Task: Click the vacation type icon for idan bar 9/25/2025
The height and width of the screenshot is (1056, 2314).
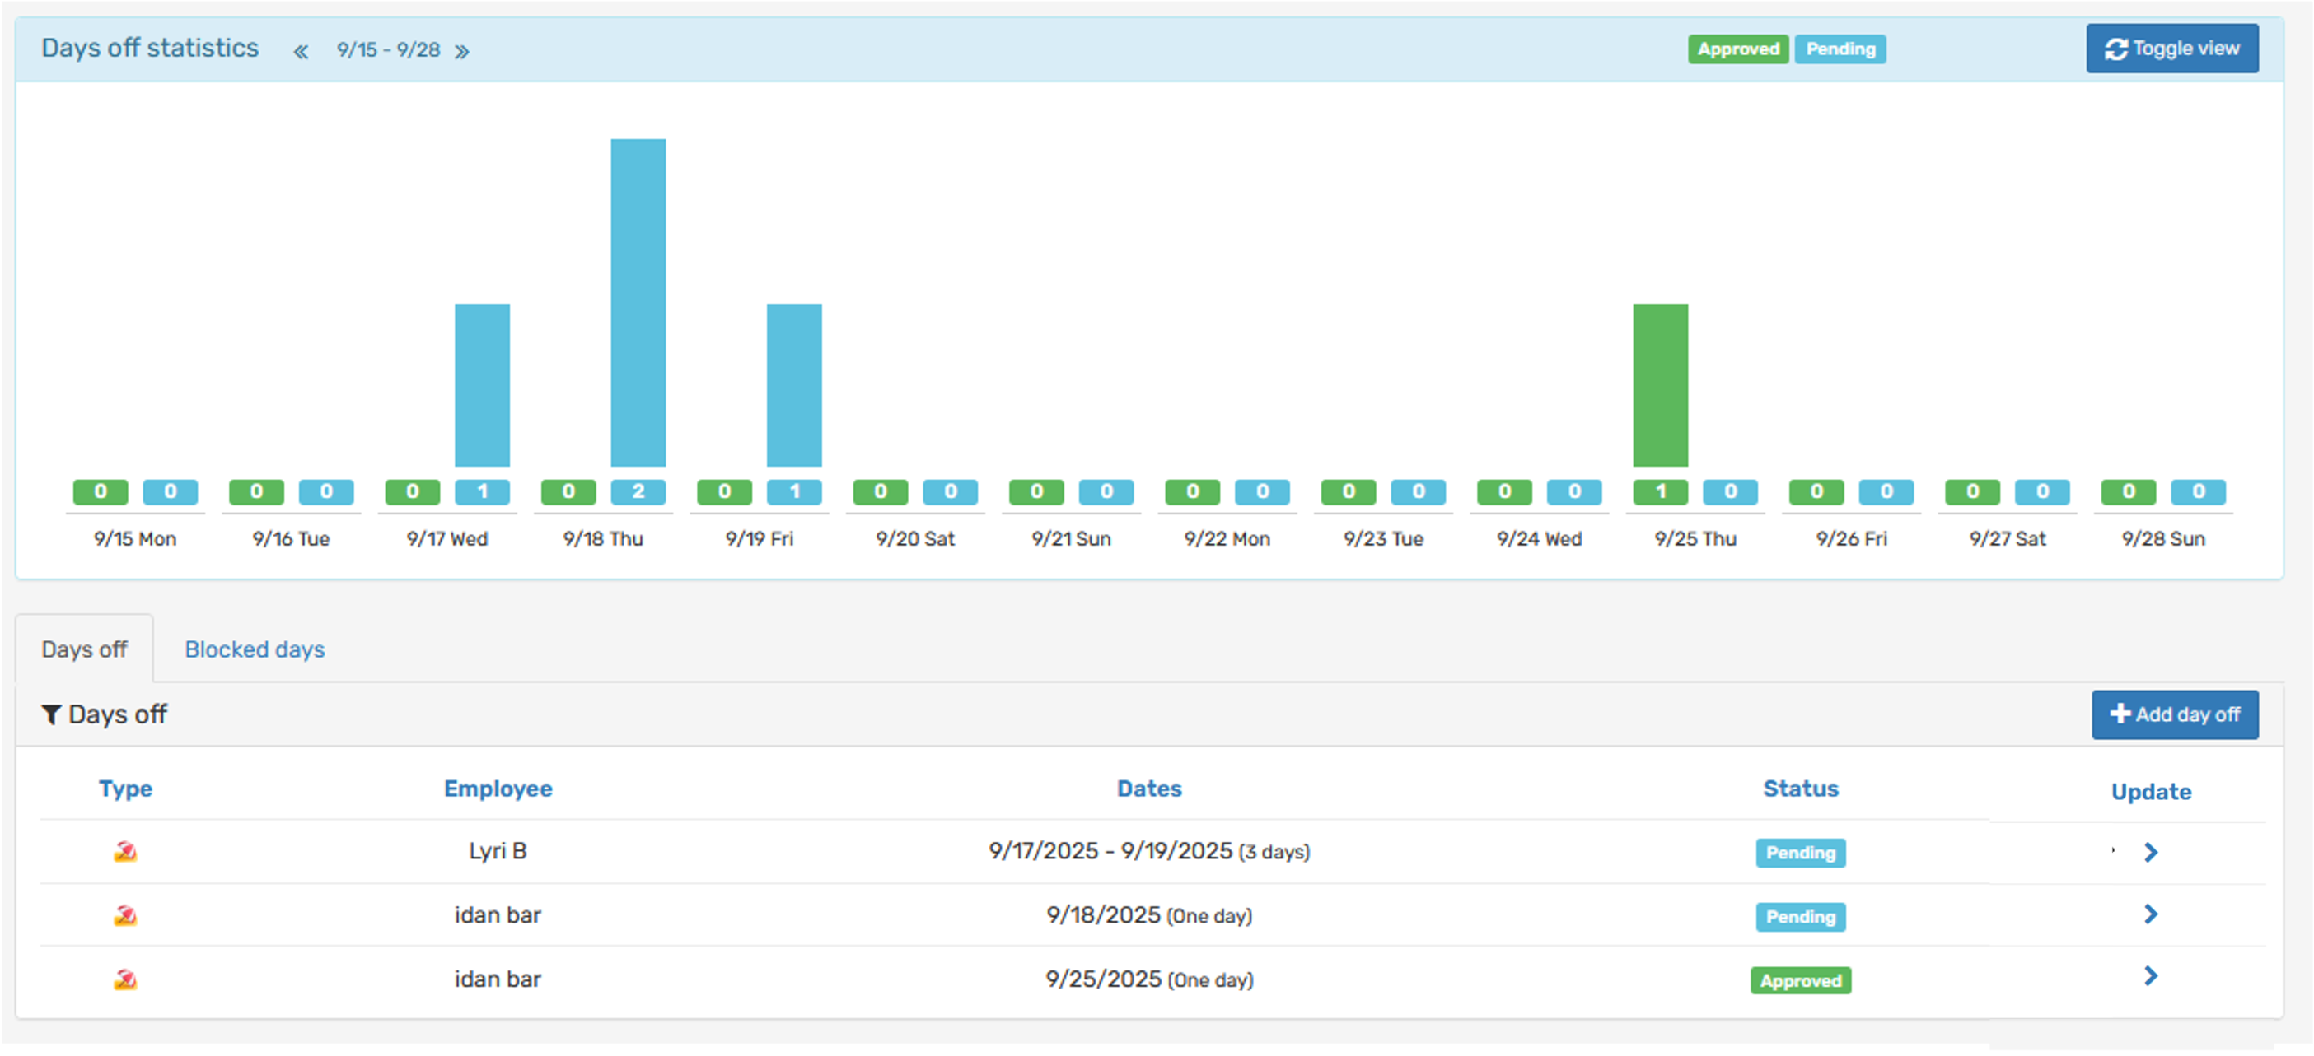Action: (x=125, y=979)
